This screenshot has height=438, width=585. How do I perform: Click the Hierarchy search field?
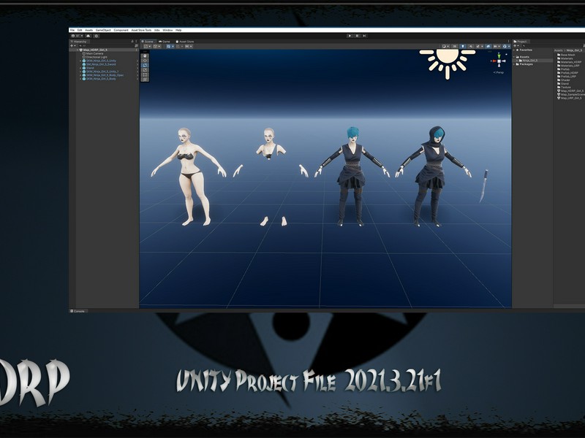click(x=107, y=46)
